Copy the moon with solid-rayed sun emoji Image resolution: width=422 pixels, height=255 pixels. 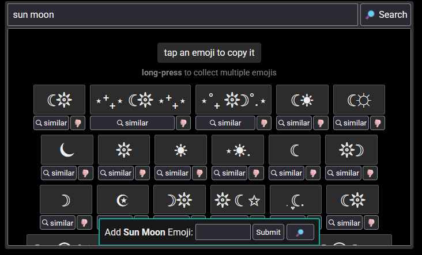(302, 100)
